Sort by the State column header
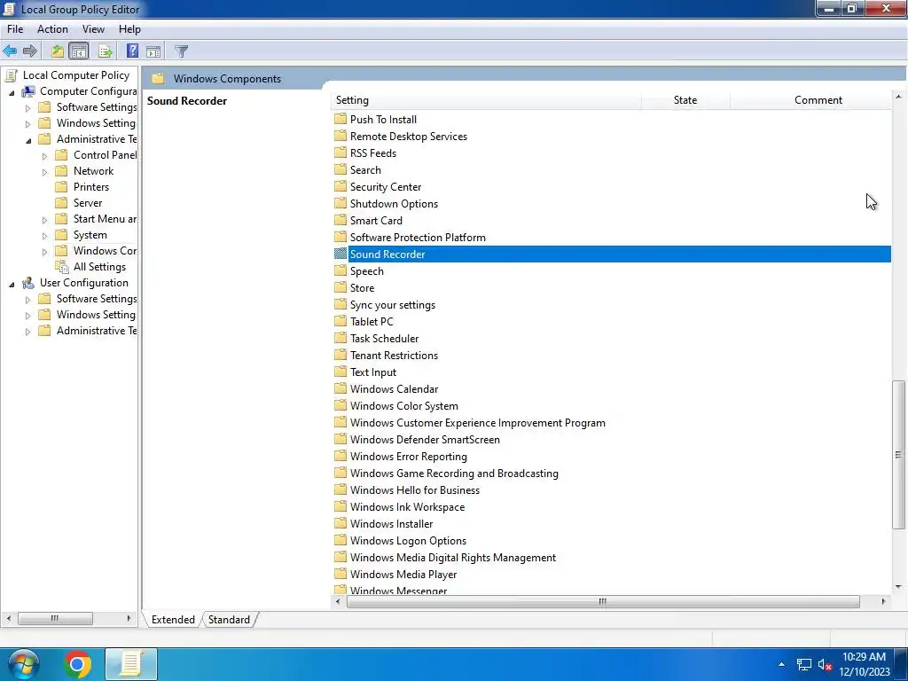This screenshot has width=908, height=681. point(685,100)
